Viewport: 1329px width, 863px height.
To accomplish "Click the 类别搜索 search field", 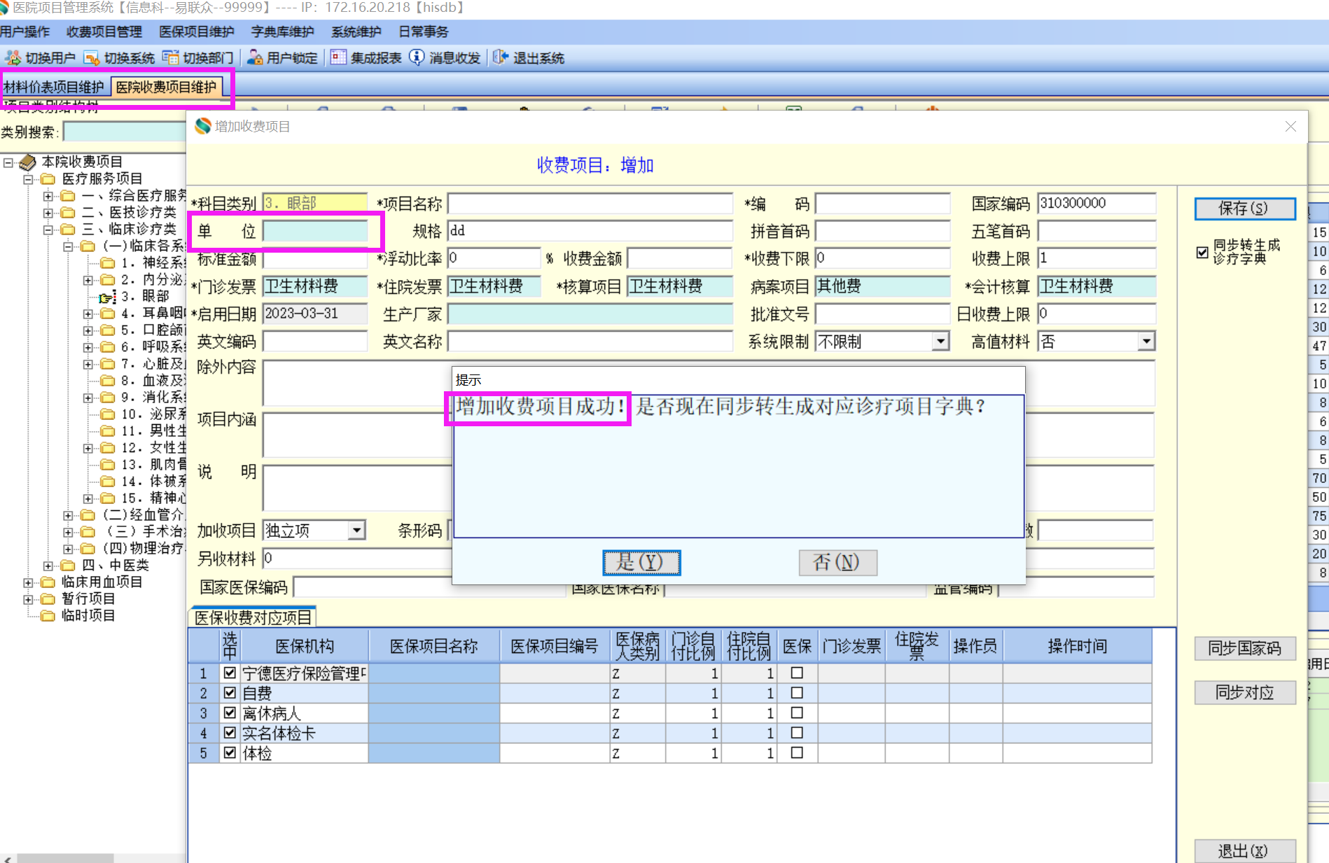I will coord(124,132).
